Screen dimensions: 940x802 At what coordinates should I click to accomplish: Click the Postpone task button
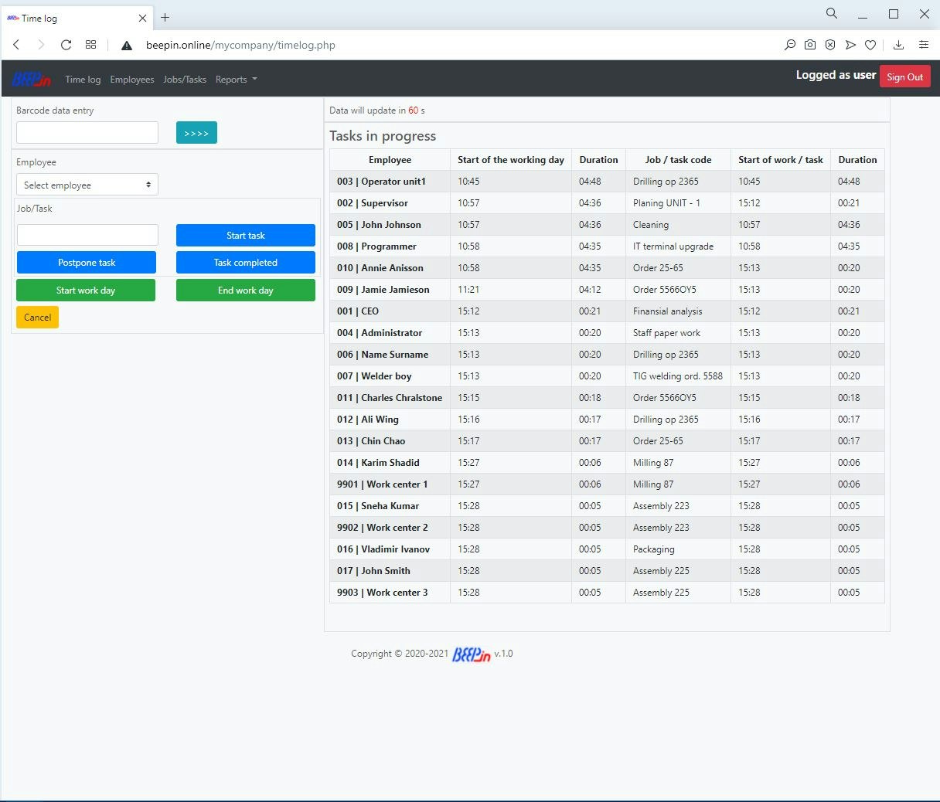pos(87,263)
